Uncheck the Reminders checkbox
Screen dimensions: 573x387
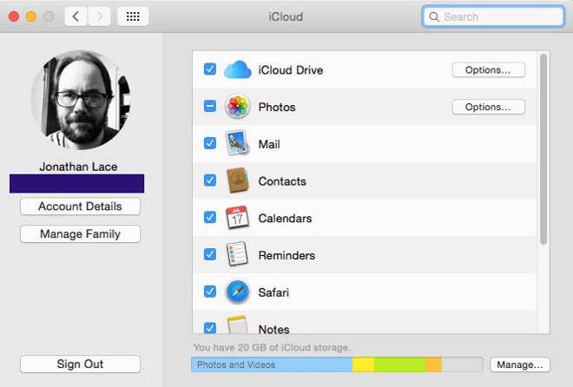pyautogui.click(x=210, y=254)
